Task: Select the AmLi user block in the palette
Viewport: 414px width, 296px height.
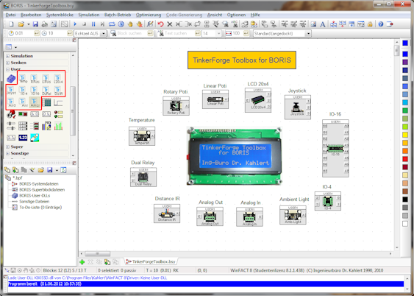Action: [35, 102]
